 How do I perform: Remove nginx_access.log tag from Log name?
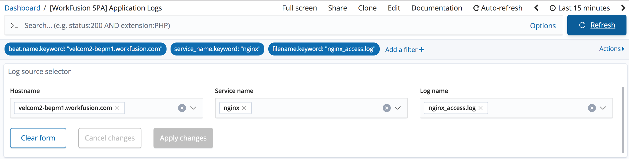coord(481,108)
